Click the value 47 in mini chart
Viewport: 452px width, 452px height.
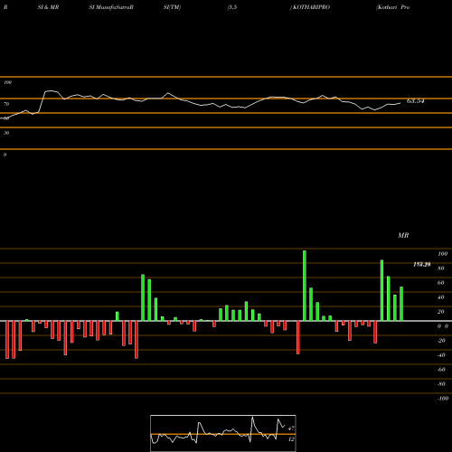291,428
